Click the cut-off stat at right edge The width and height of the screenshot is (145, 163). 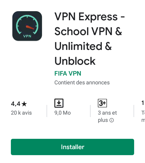[x=143, y=103]
